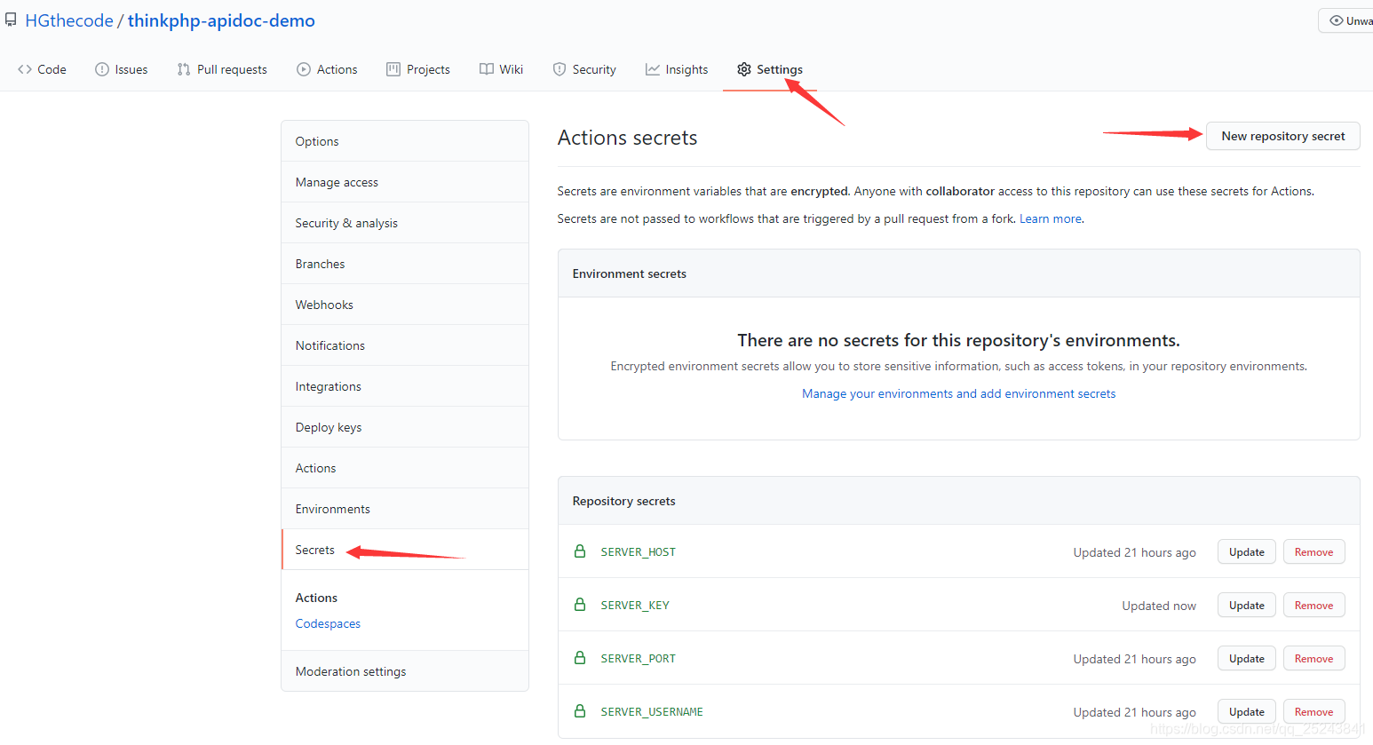
Task: Click the repository book icon beside HGthecode
Action: (x=11, y=20)
